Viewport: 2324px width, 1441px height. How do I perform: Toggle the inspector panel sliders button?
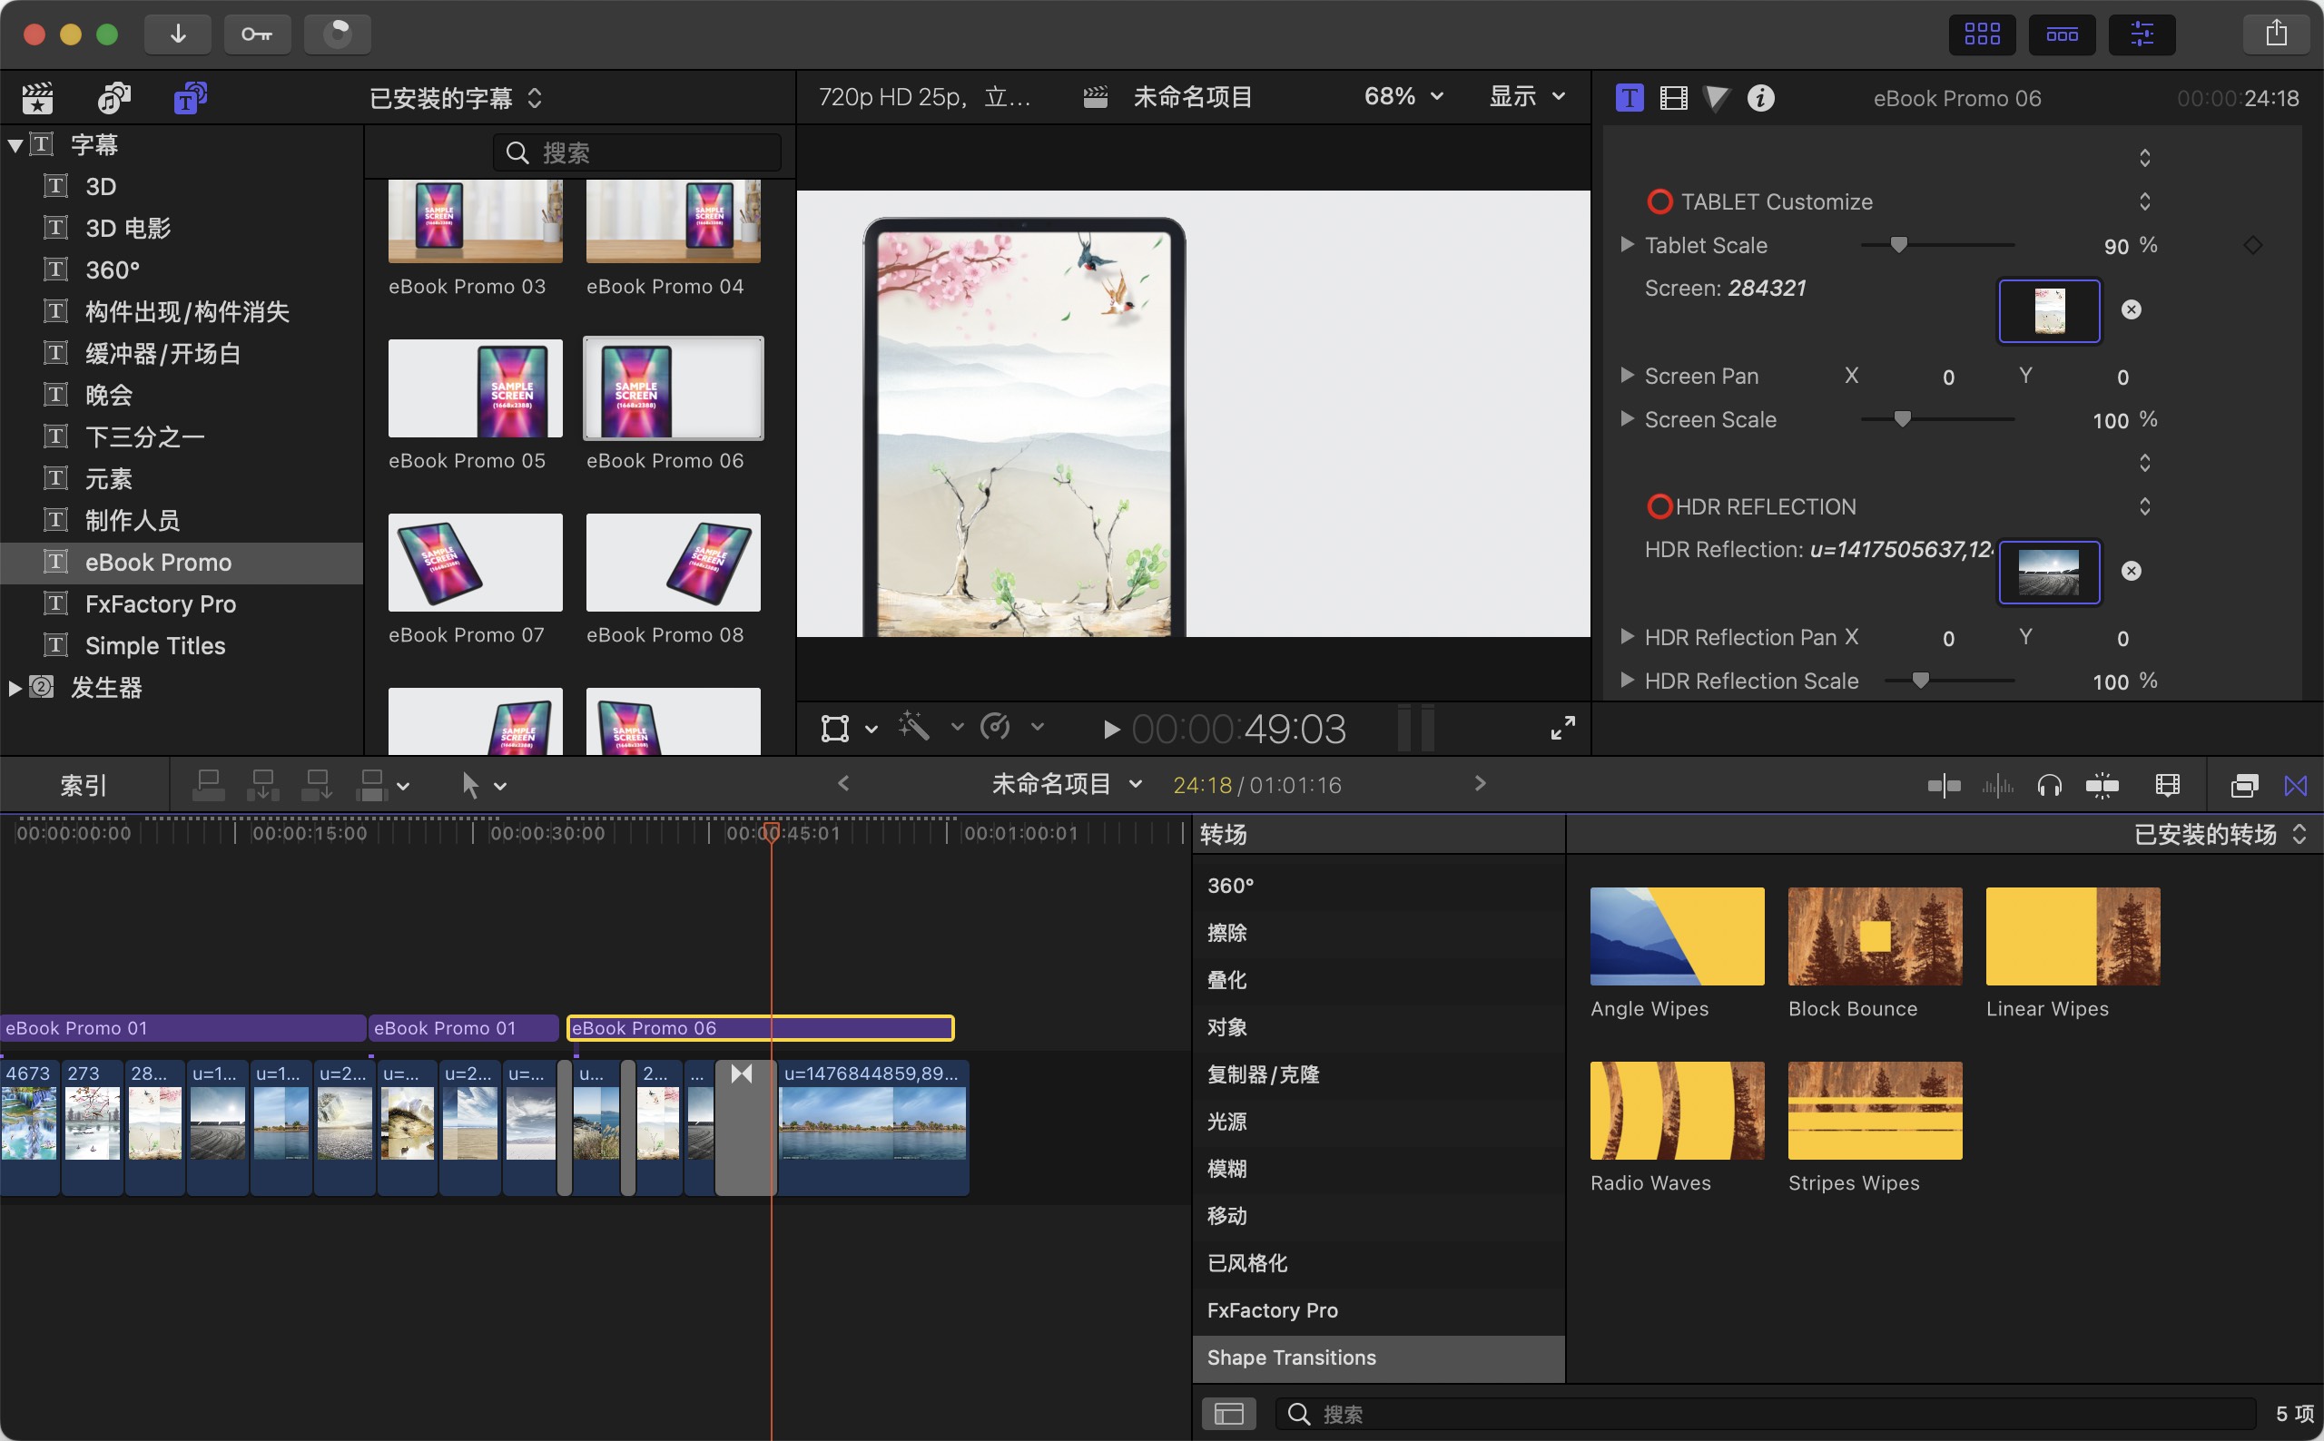2141,34
